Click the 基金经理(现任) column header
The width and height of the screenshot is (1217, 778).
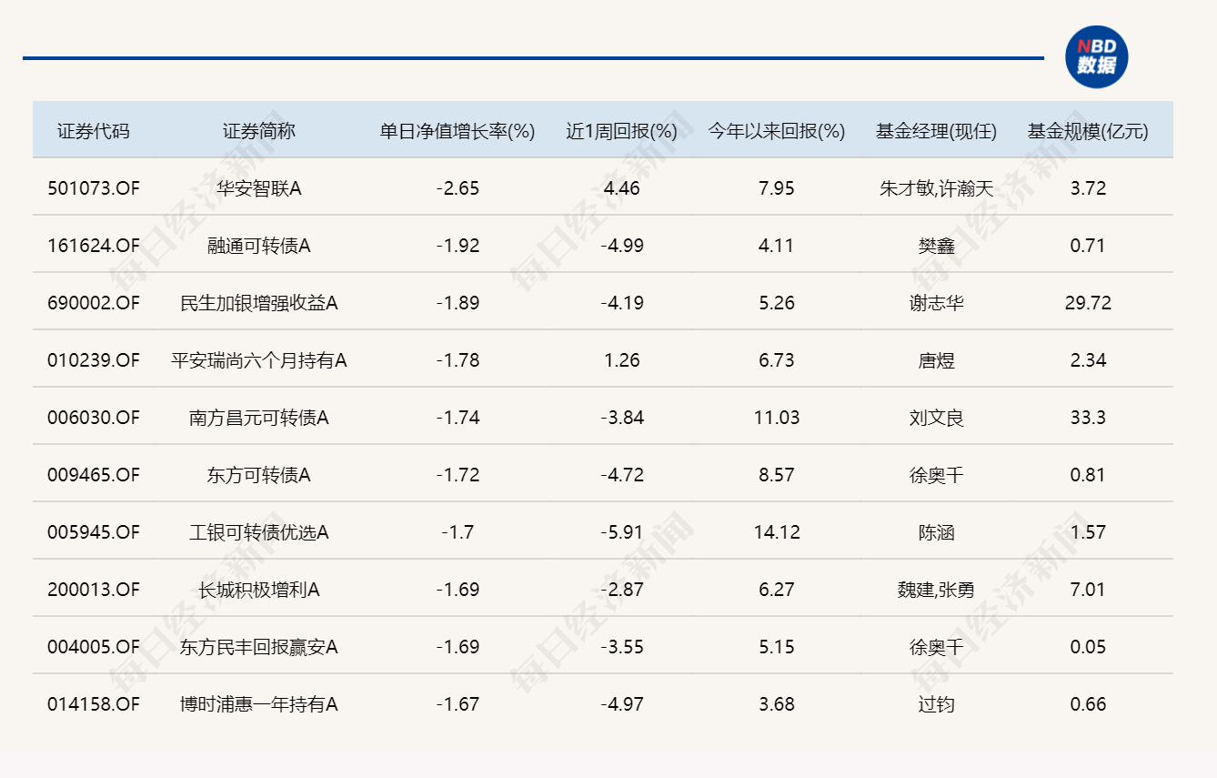[x=936, y=131]
